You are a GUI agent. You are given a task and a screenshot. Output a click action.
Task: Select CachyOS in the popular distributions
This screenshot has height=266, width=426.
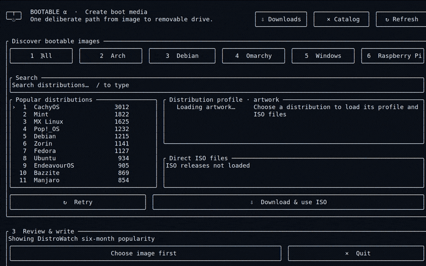tap(83, 107)
